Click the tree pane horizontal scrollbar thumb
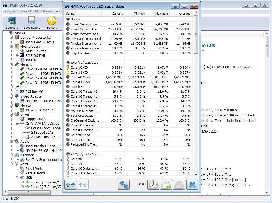272x203 pixels. (29, 192)
